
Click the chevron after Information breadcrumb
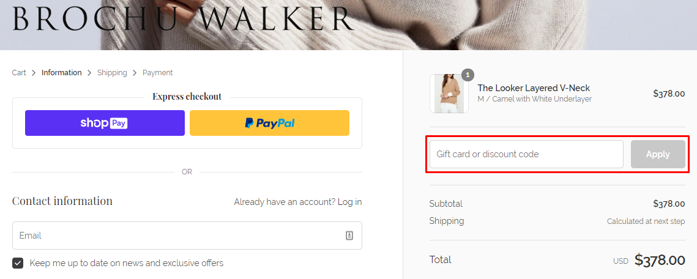(89, 72)
